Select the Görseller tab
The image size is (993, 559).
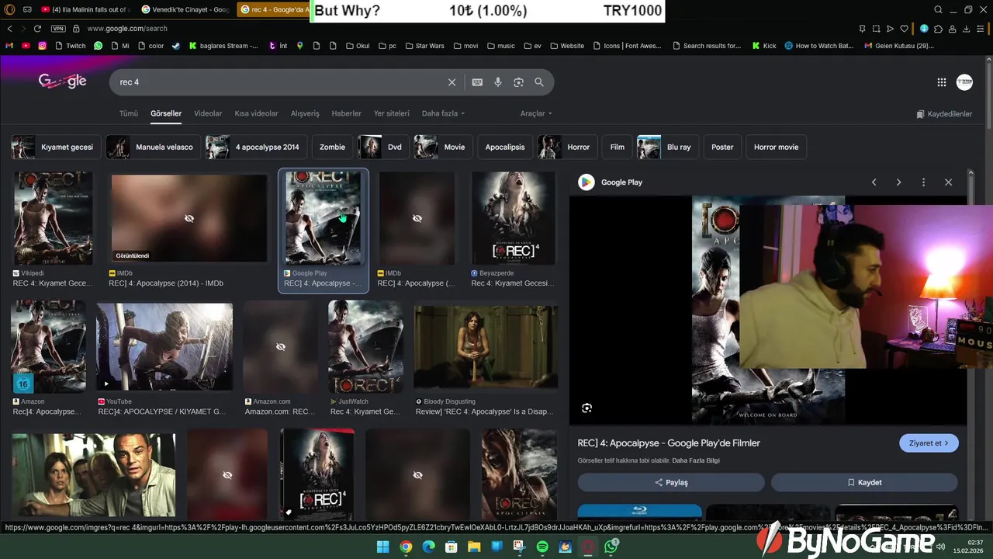(x=166, y=113)
